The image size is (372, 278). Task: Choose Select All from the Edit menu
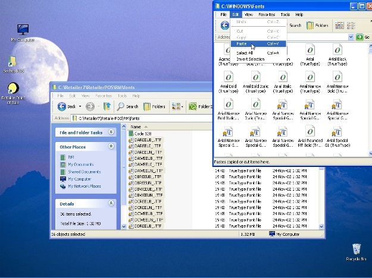[245, 53]
